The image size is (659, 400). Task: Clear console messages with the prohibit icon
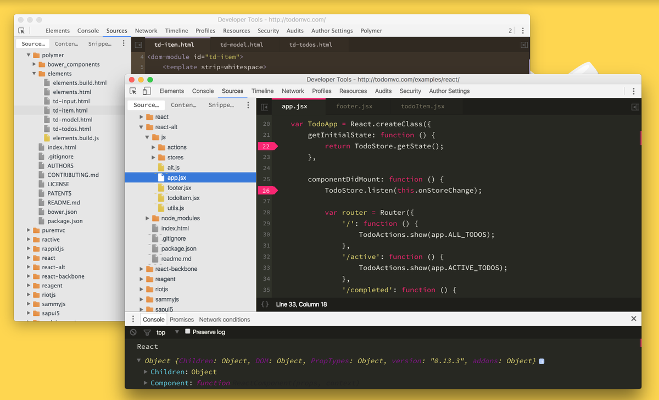[x=132, y=332]
